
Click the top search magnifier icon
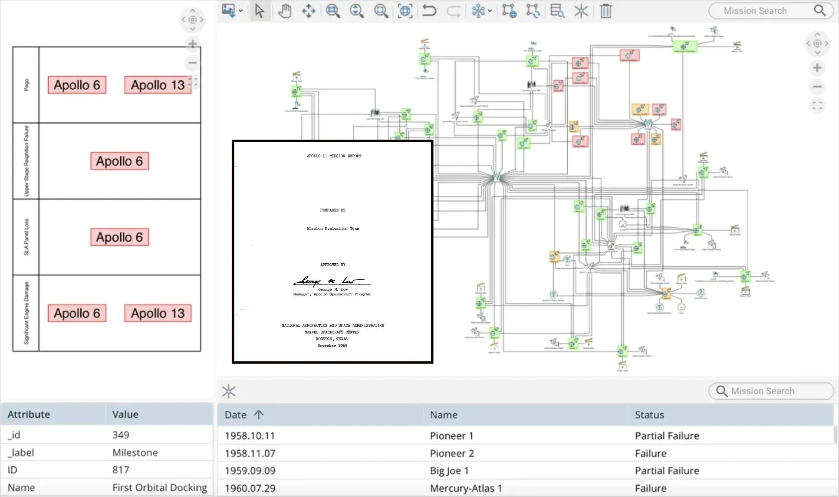coord(819,10)
